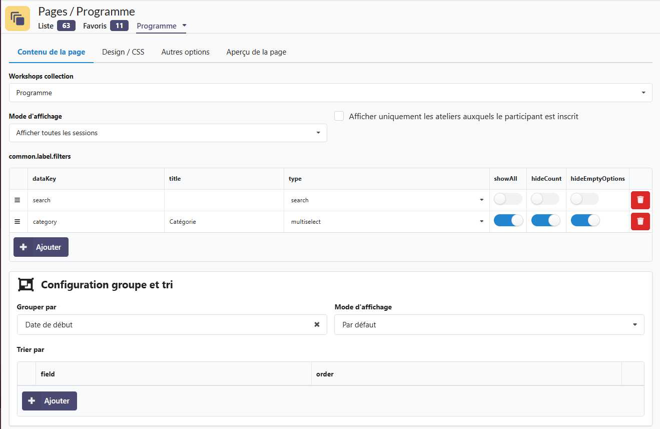The image size is (660, 429).
Task: Click drag handle of category row
Action: (x=18, y=222)
